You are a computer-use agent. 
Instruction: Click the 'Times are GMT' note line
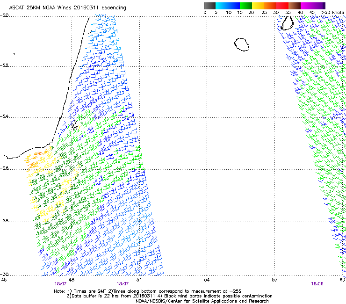pyautogui.click(x=148, y=291)
